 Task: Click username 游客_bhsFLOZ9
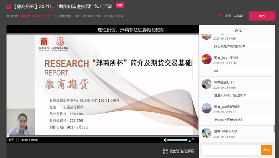[225, 131]
